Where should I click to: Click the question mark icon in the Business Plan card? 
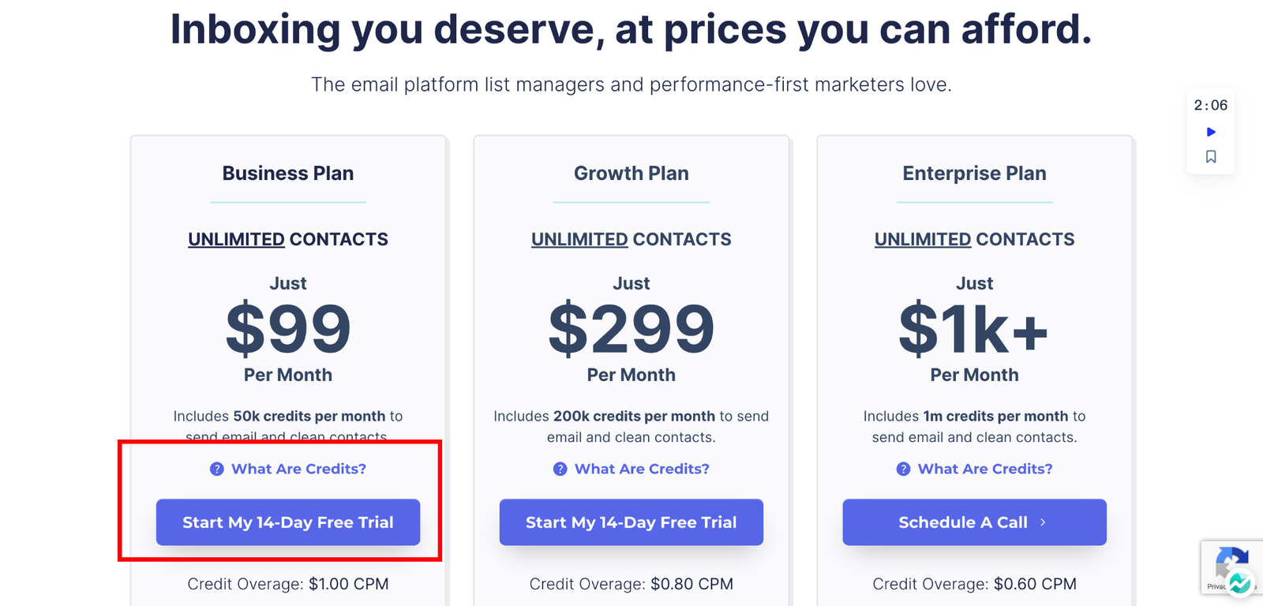(x=216, y=469)
